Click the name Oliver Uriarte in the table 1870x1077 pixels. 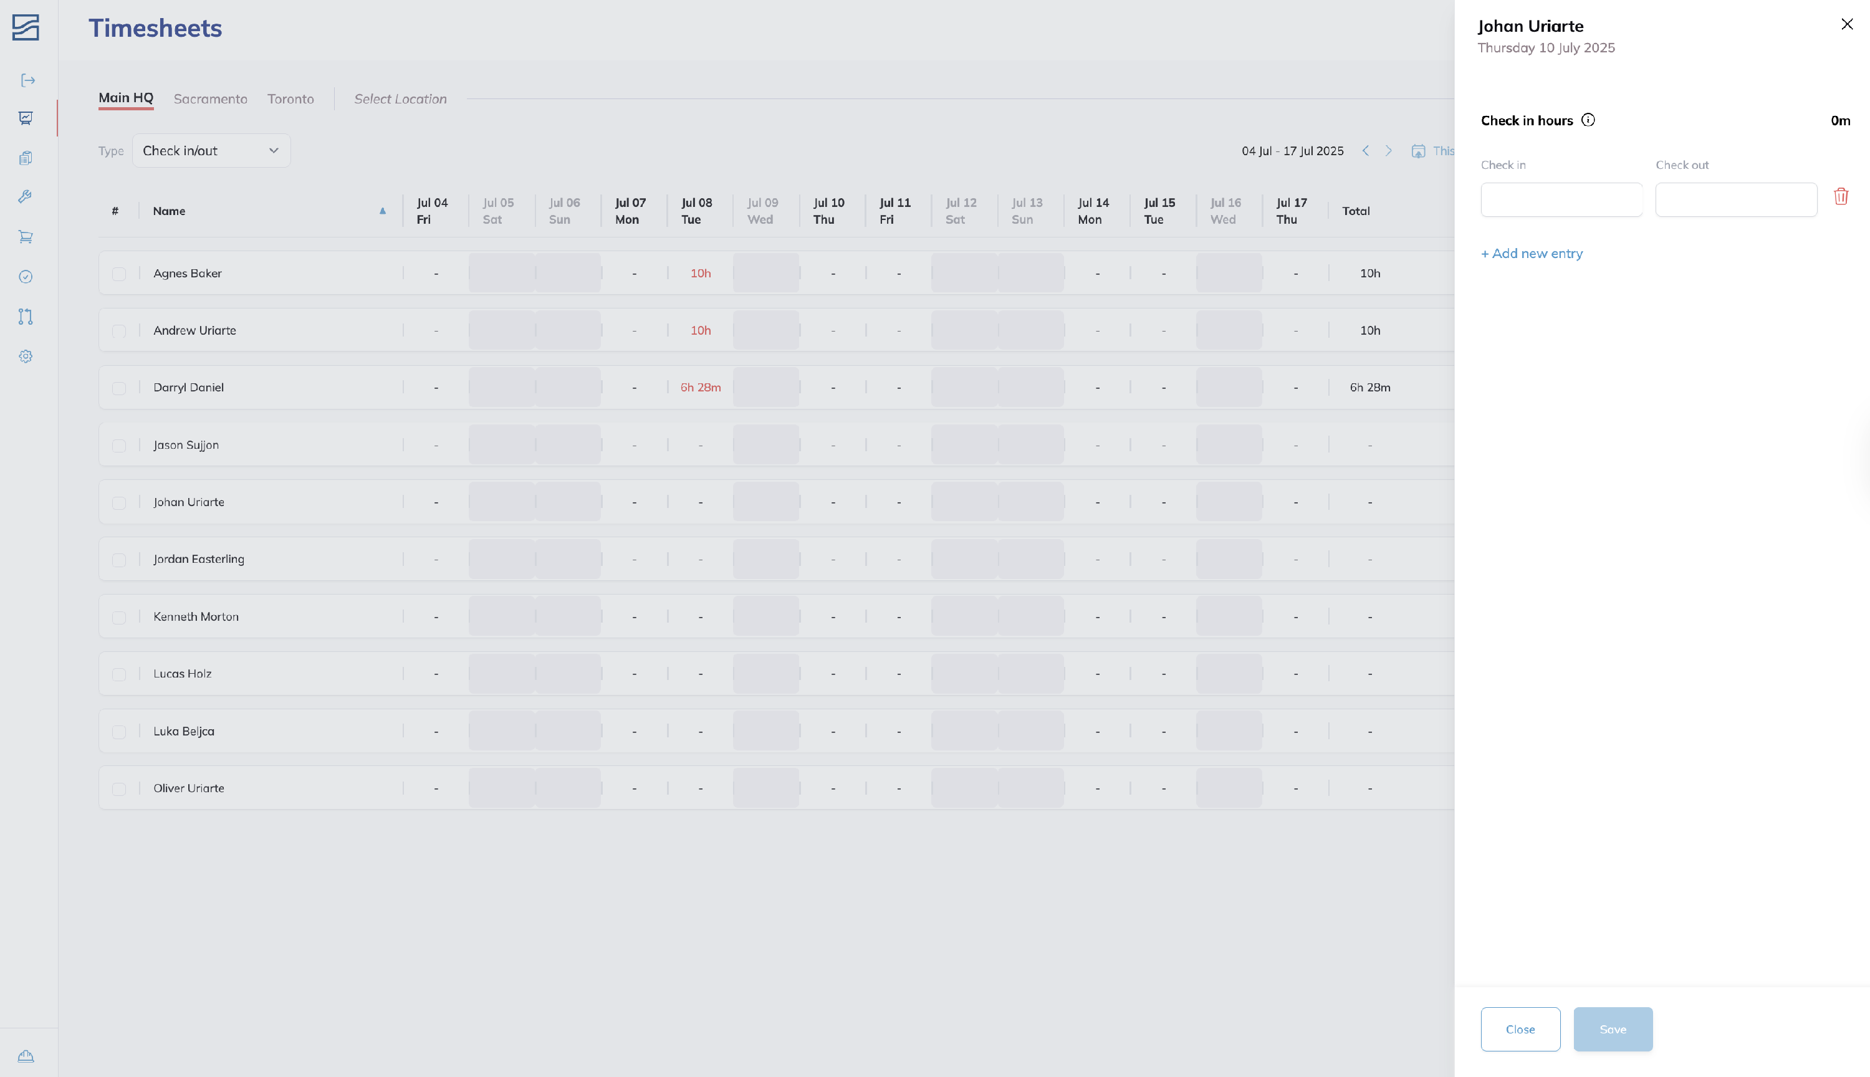click(189, 788)
